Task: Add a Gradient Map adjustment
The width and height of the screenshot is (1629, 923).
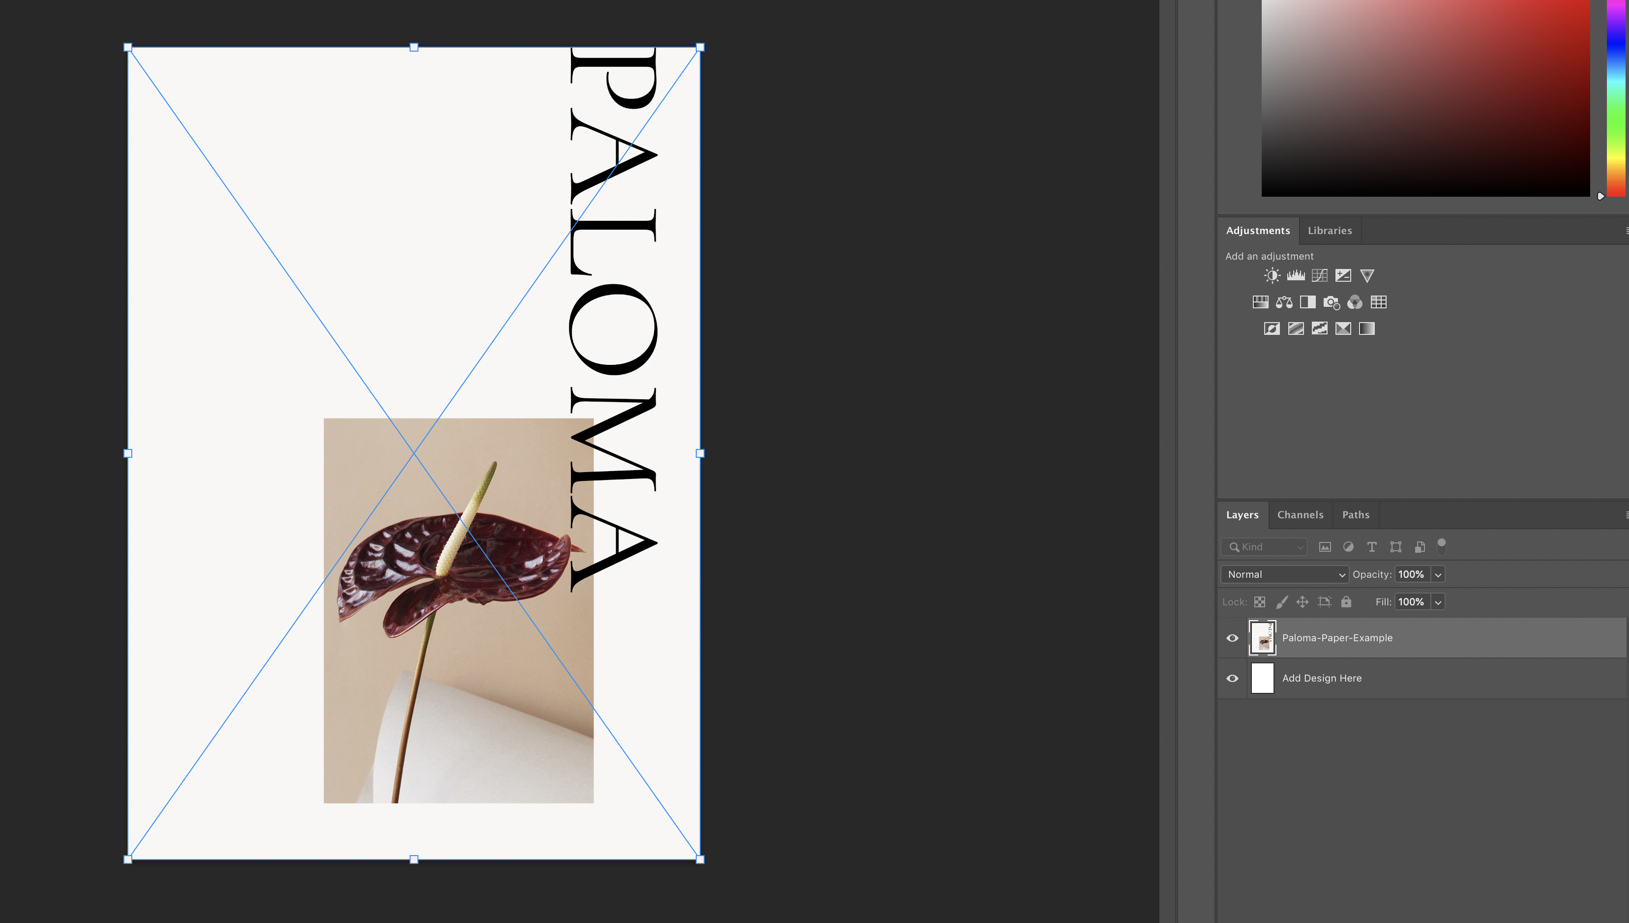Action: coord(1366,328)
